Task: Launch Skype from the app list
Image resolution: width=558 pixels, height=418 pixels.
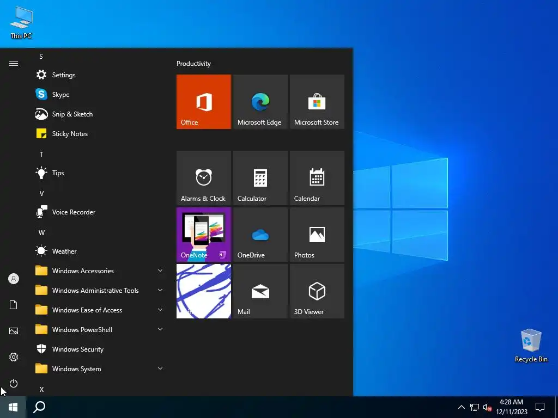Action: click(100, 95)
